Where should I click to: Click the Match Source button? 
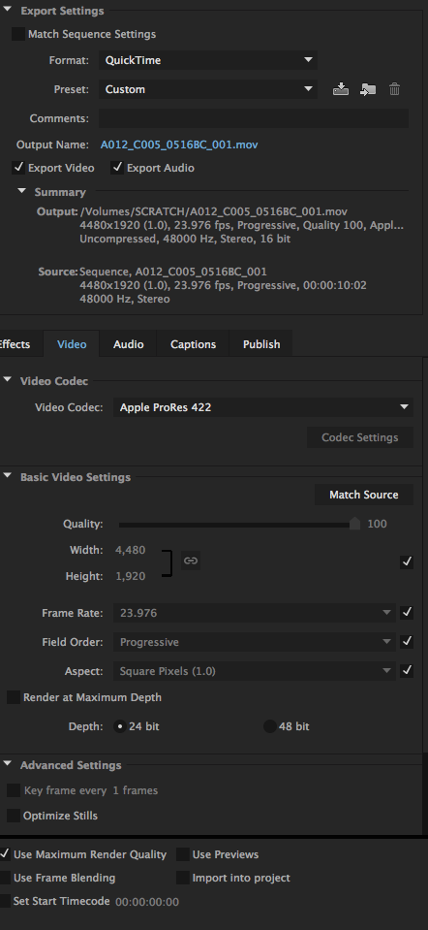(363, 495)
